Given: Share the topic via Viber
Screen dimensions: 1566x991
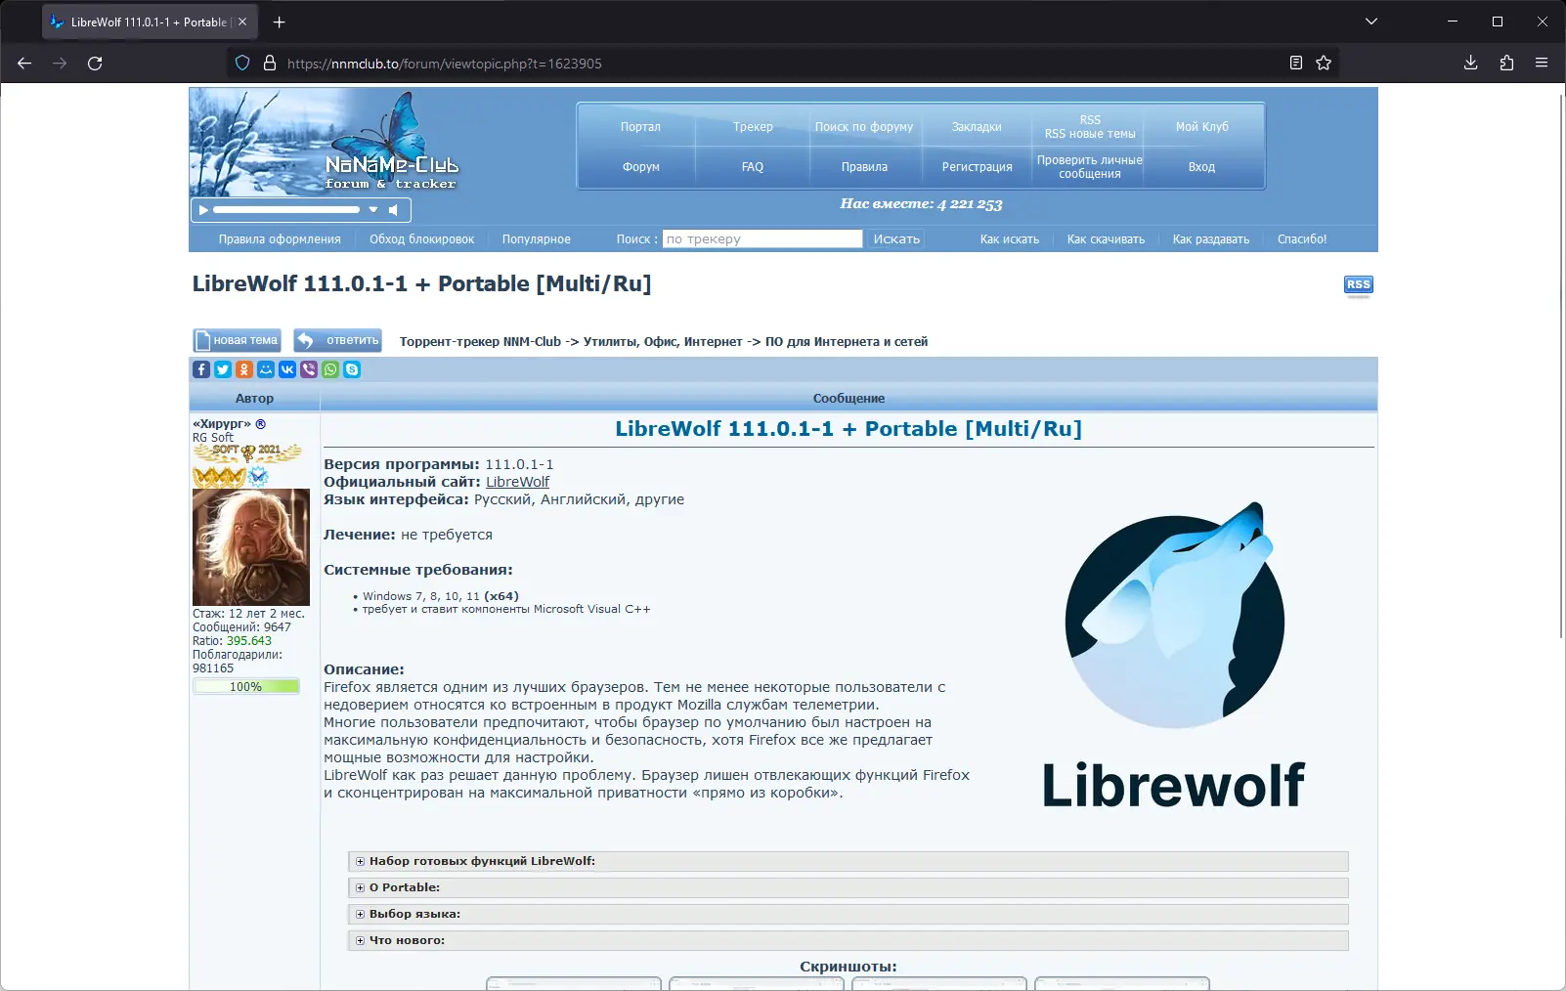Looking at the screenshot, I should [309, 369].
